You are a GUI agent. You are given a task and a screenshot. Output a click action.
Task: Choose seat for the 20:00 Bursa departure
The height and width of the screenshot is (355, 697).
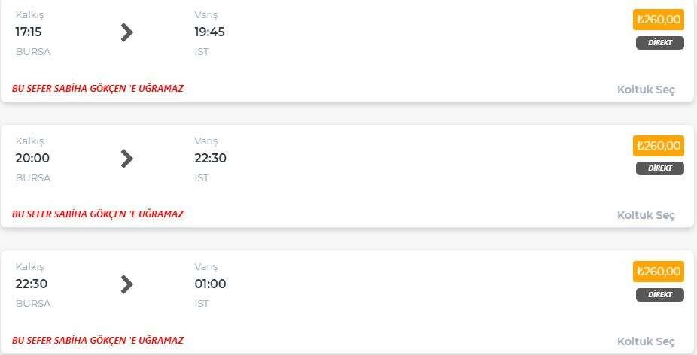click(646, 215)
